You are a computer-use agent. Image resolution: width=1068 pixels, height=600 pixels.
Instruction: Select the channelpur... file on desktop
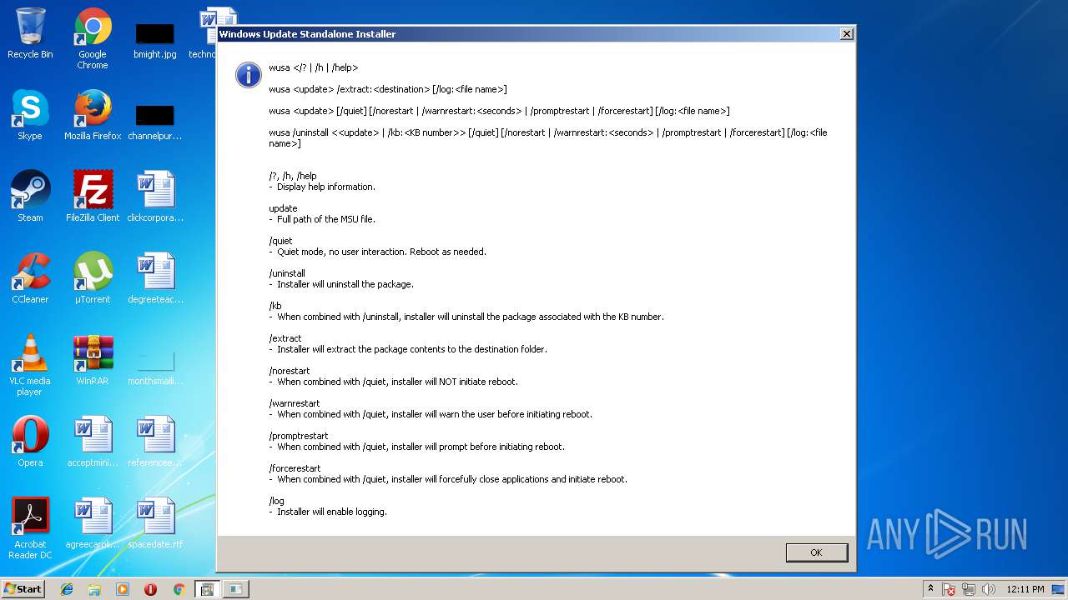155,122
